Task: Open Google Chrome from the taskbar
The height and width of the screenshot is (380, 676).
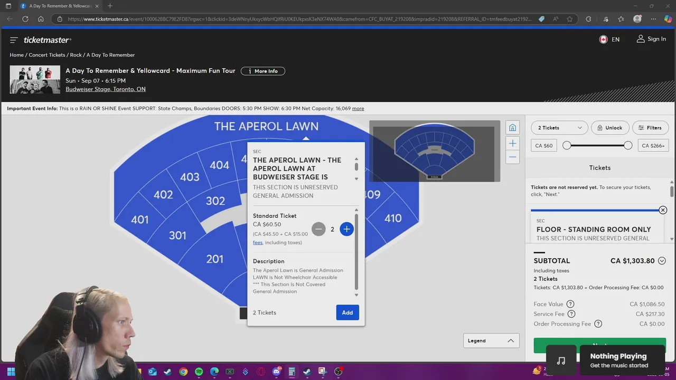Action: point(183,372)
